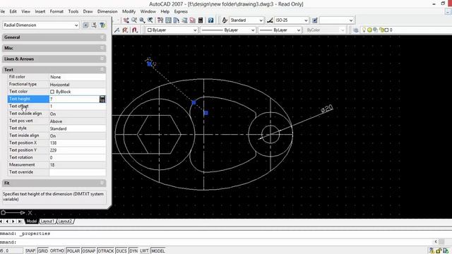Click the layer lock icon

click(x=381, y=30)
